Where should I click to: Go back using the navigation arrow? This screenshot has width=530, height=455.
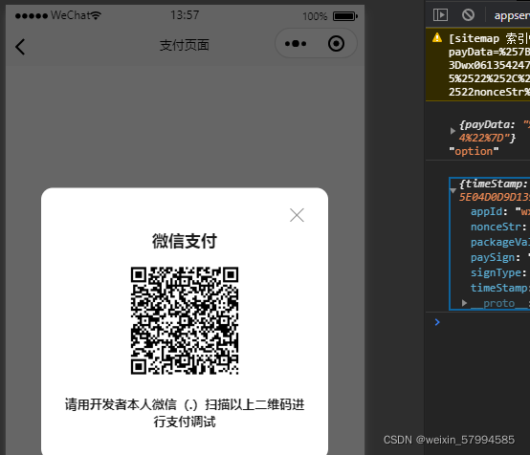point(20,47)
